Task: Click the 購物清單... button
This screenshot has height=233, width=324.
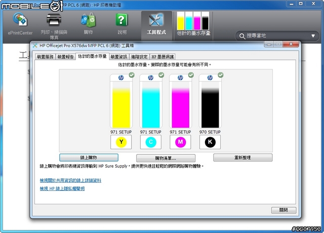Action: pos(166,159)
